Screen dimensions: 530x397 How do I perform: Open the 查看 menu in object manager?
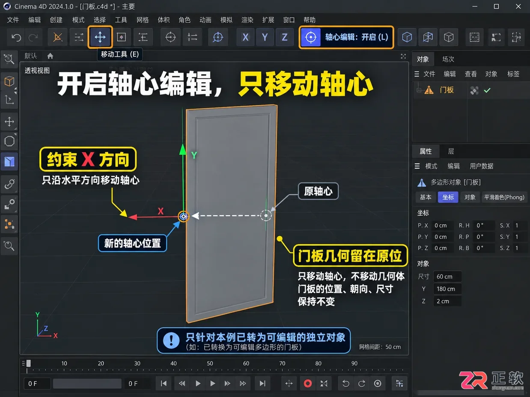pyautogui.click(x=471, y=74)
